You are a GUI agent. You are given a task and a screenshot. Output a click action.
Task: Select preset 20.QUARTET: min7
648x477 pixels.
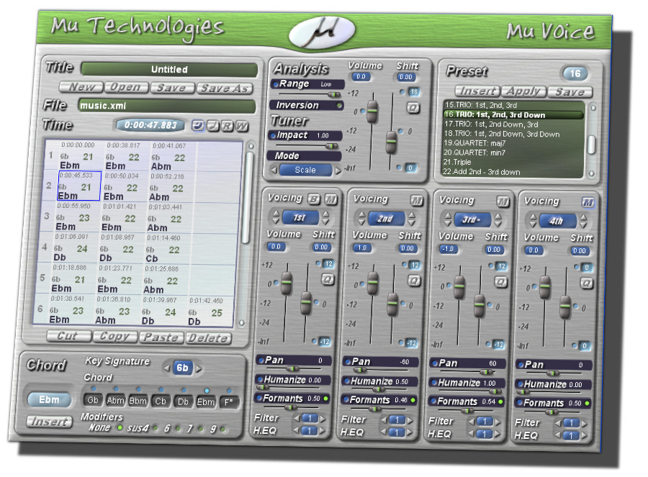[x=513, y=153]
